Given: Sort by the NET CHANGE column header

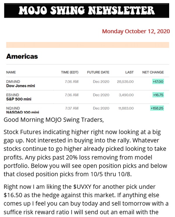Looking at the screenshot, I should pos(153,72).
